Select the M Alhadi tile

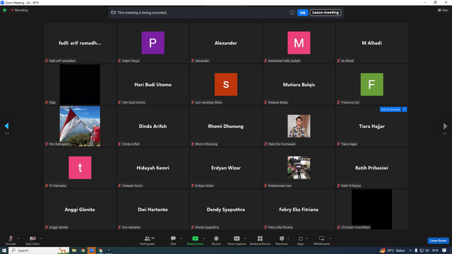372,43
